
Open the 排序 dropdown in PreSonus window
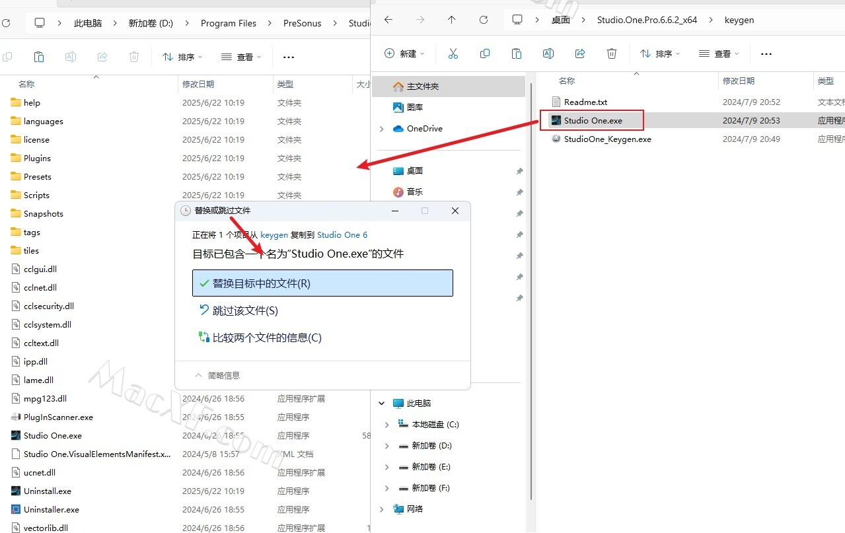182,57
